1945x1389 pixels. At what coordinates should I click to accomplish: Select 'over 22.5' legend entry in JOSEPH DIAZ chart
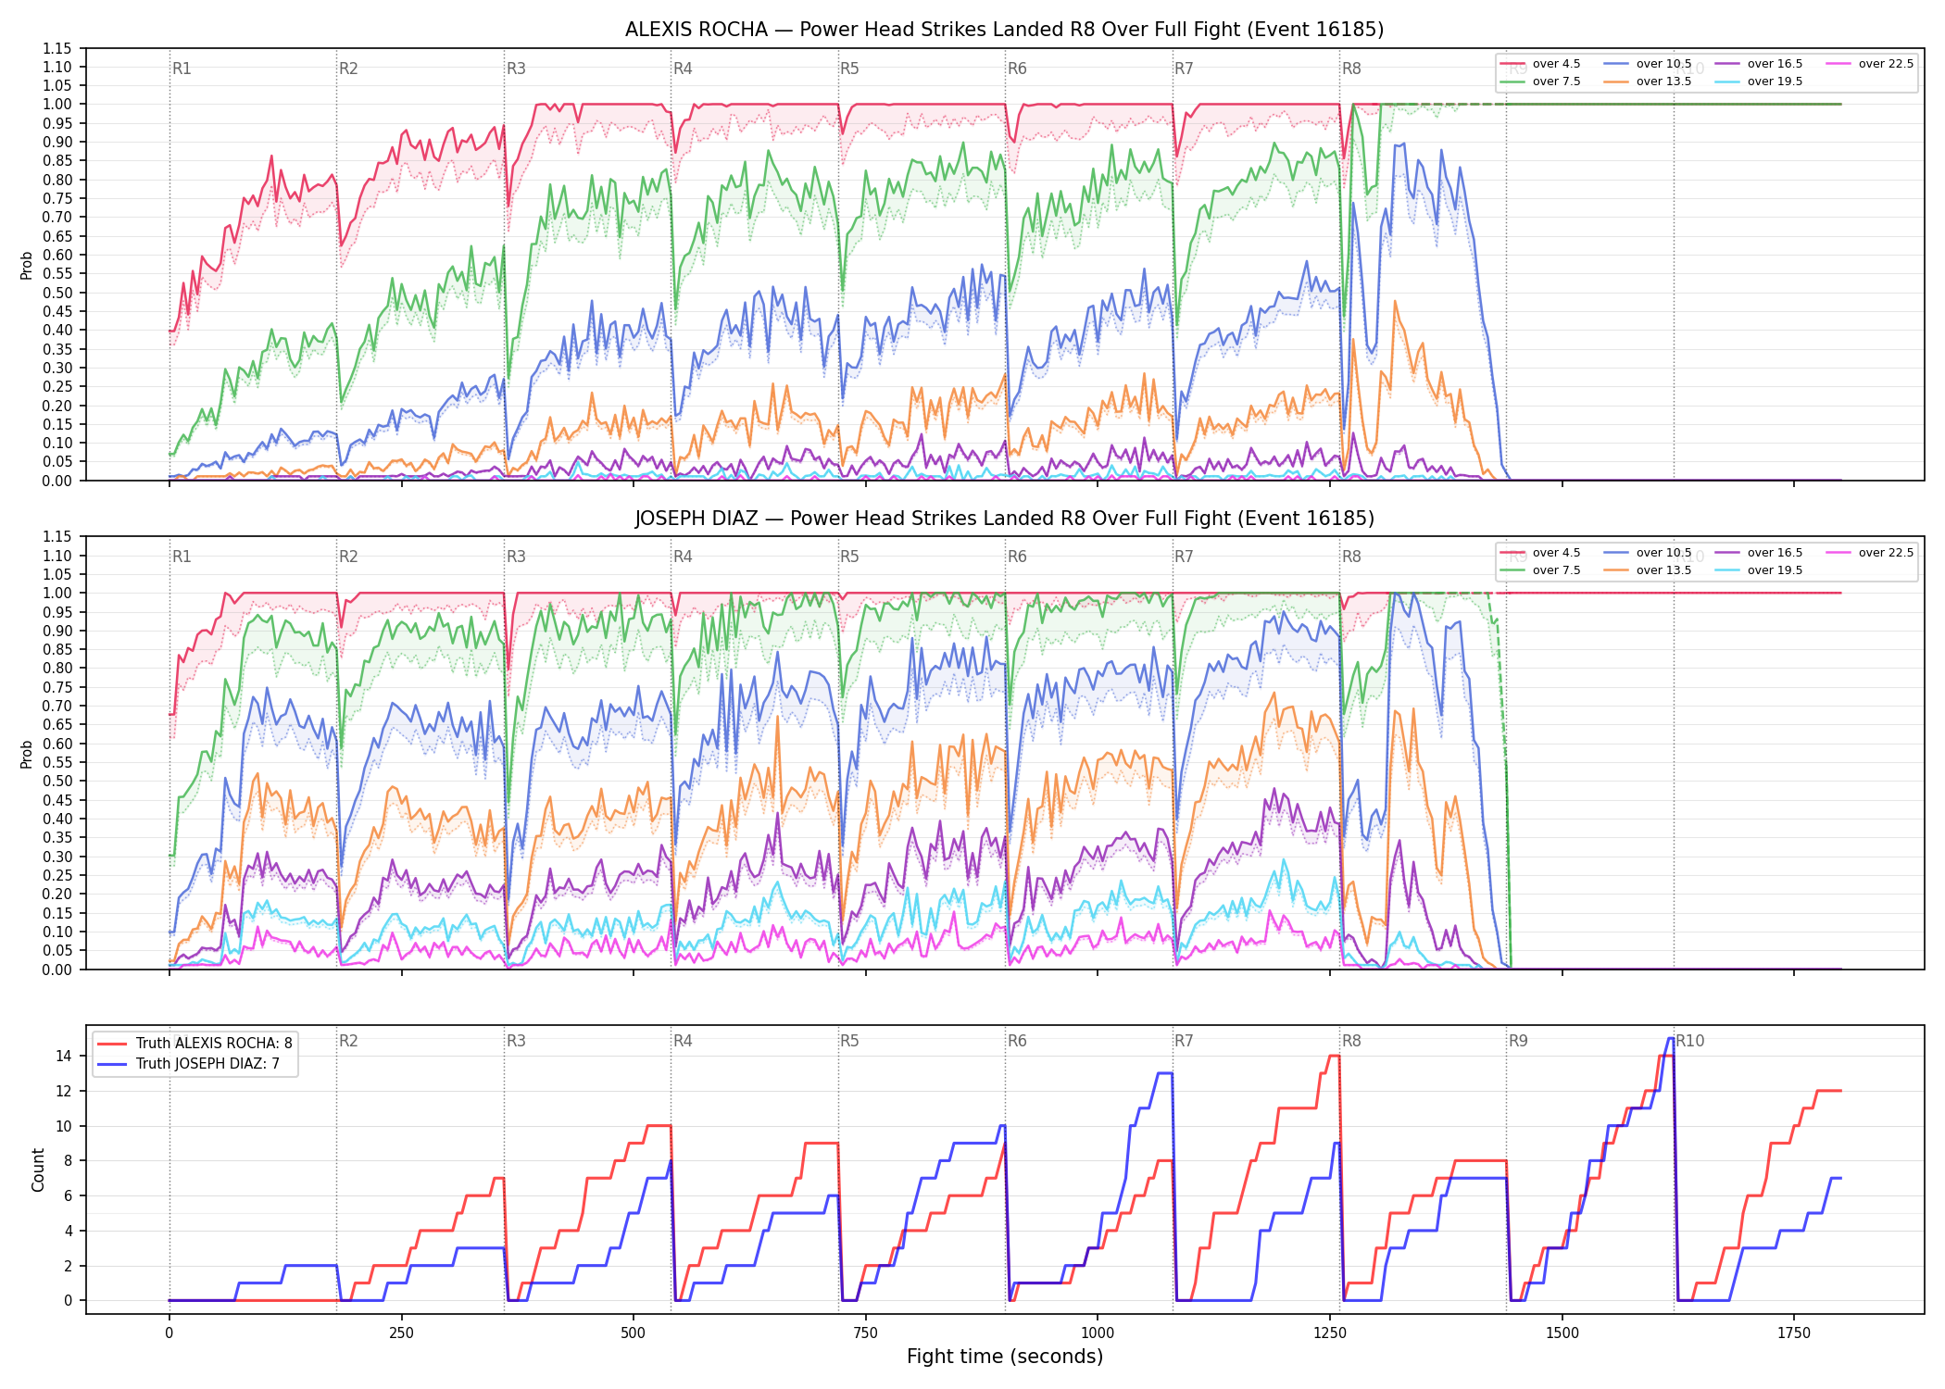pos(1869,553)
